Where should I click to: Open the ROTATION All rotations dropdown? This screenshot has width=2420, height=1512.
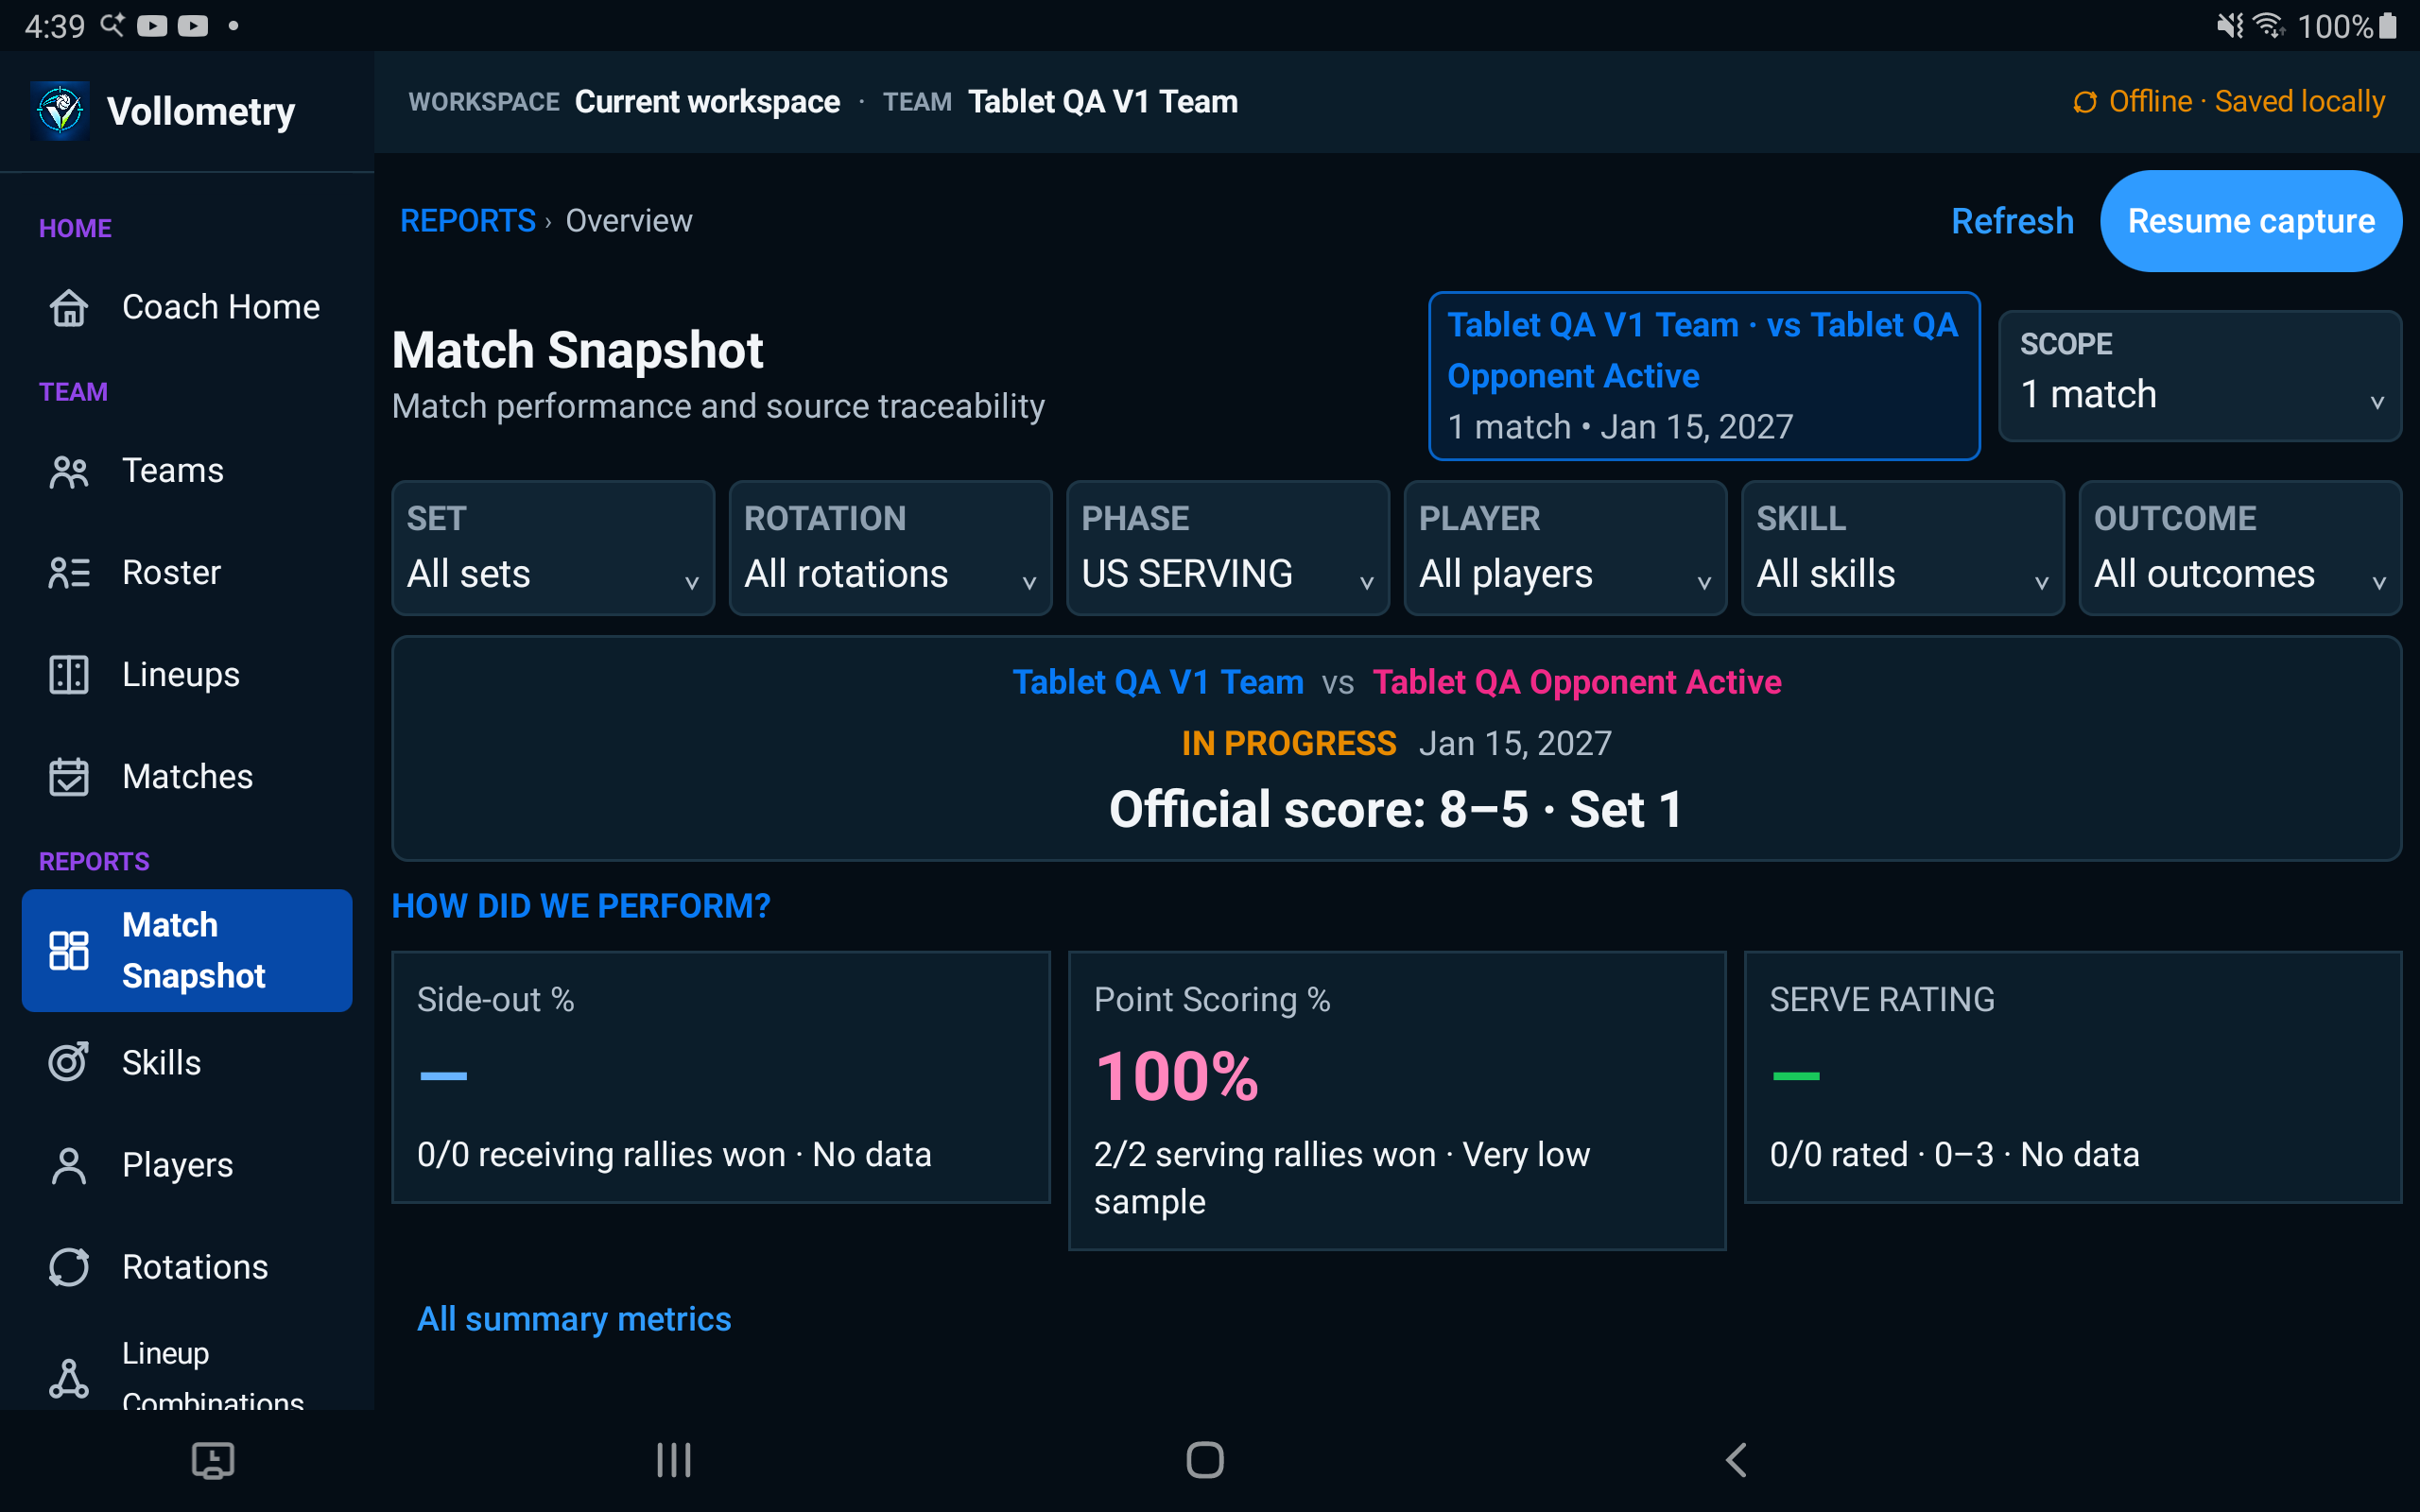click(890, 548)
